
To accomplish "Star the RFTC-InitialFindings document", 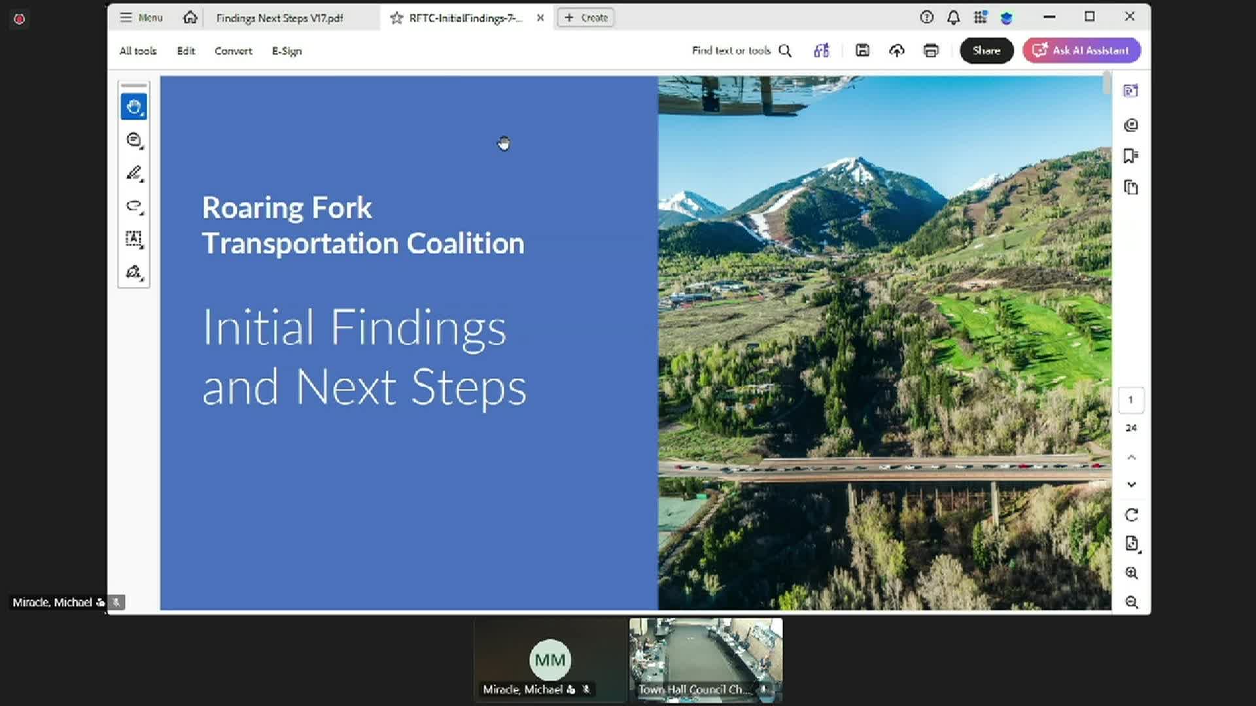I will point(396,18).
